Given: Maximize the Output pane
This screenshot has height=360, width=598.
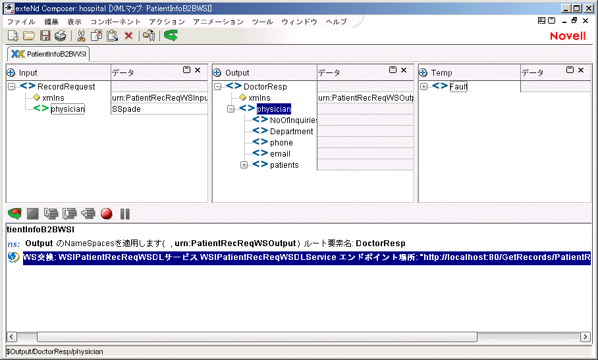Looking at the screenshot, I should pos(393,70).
